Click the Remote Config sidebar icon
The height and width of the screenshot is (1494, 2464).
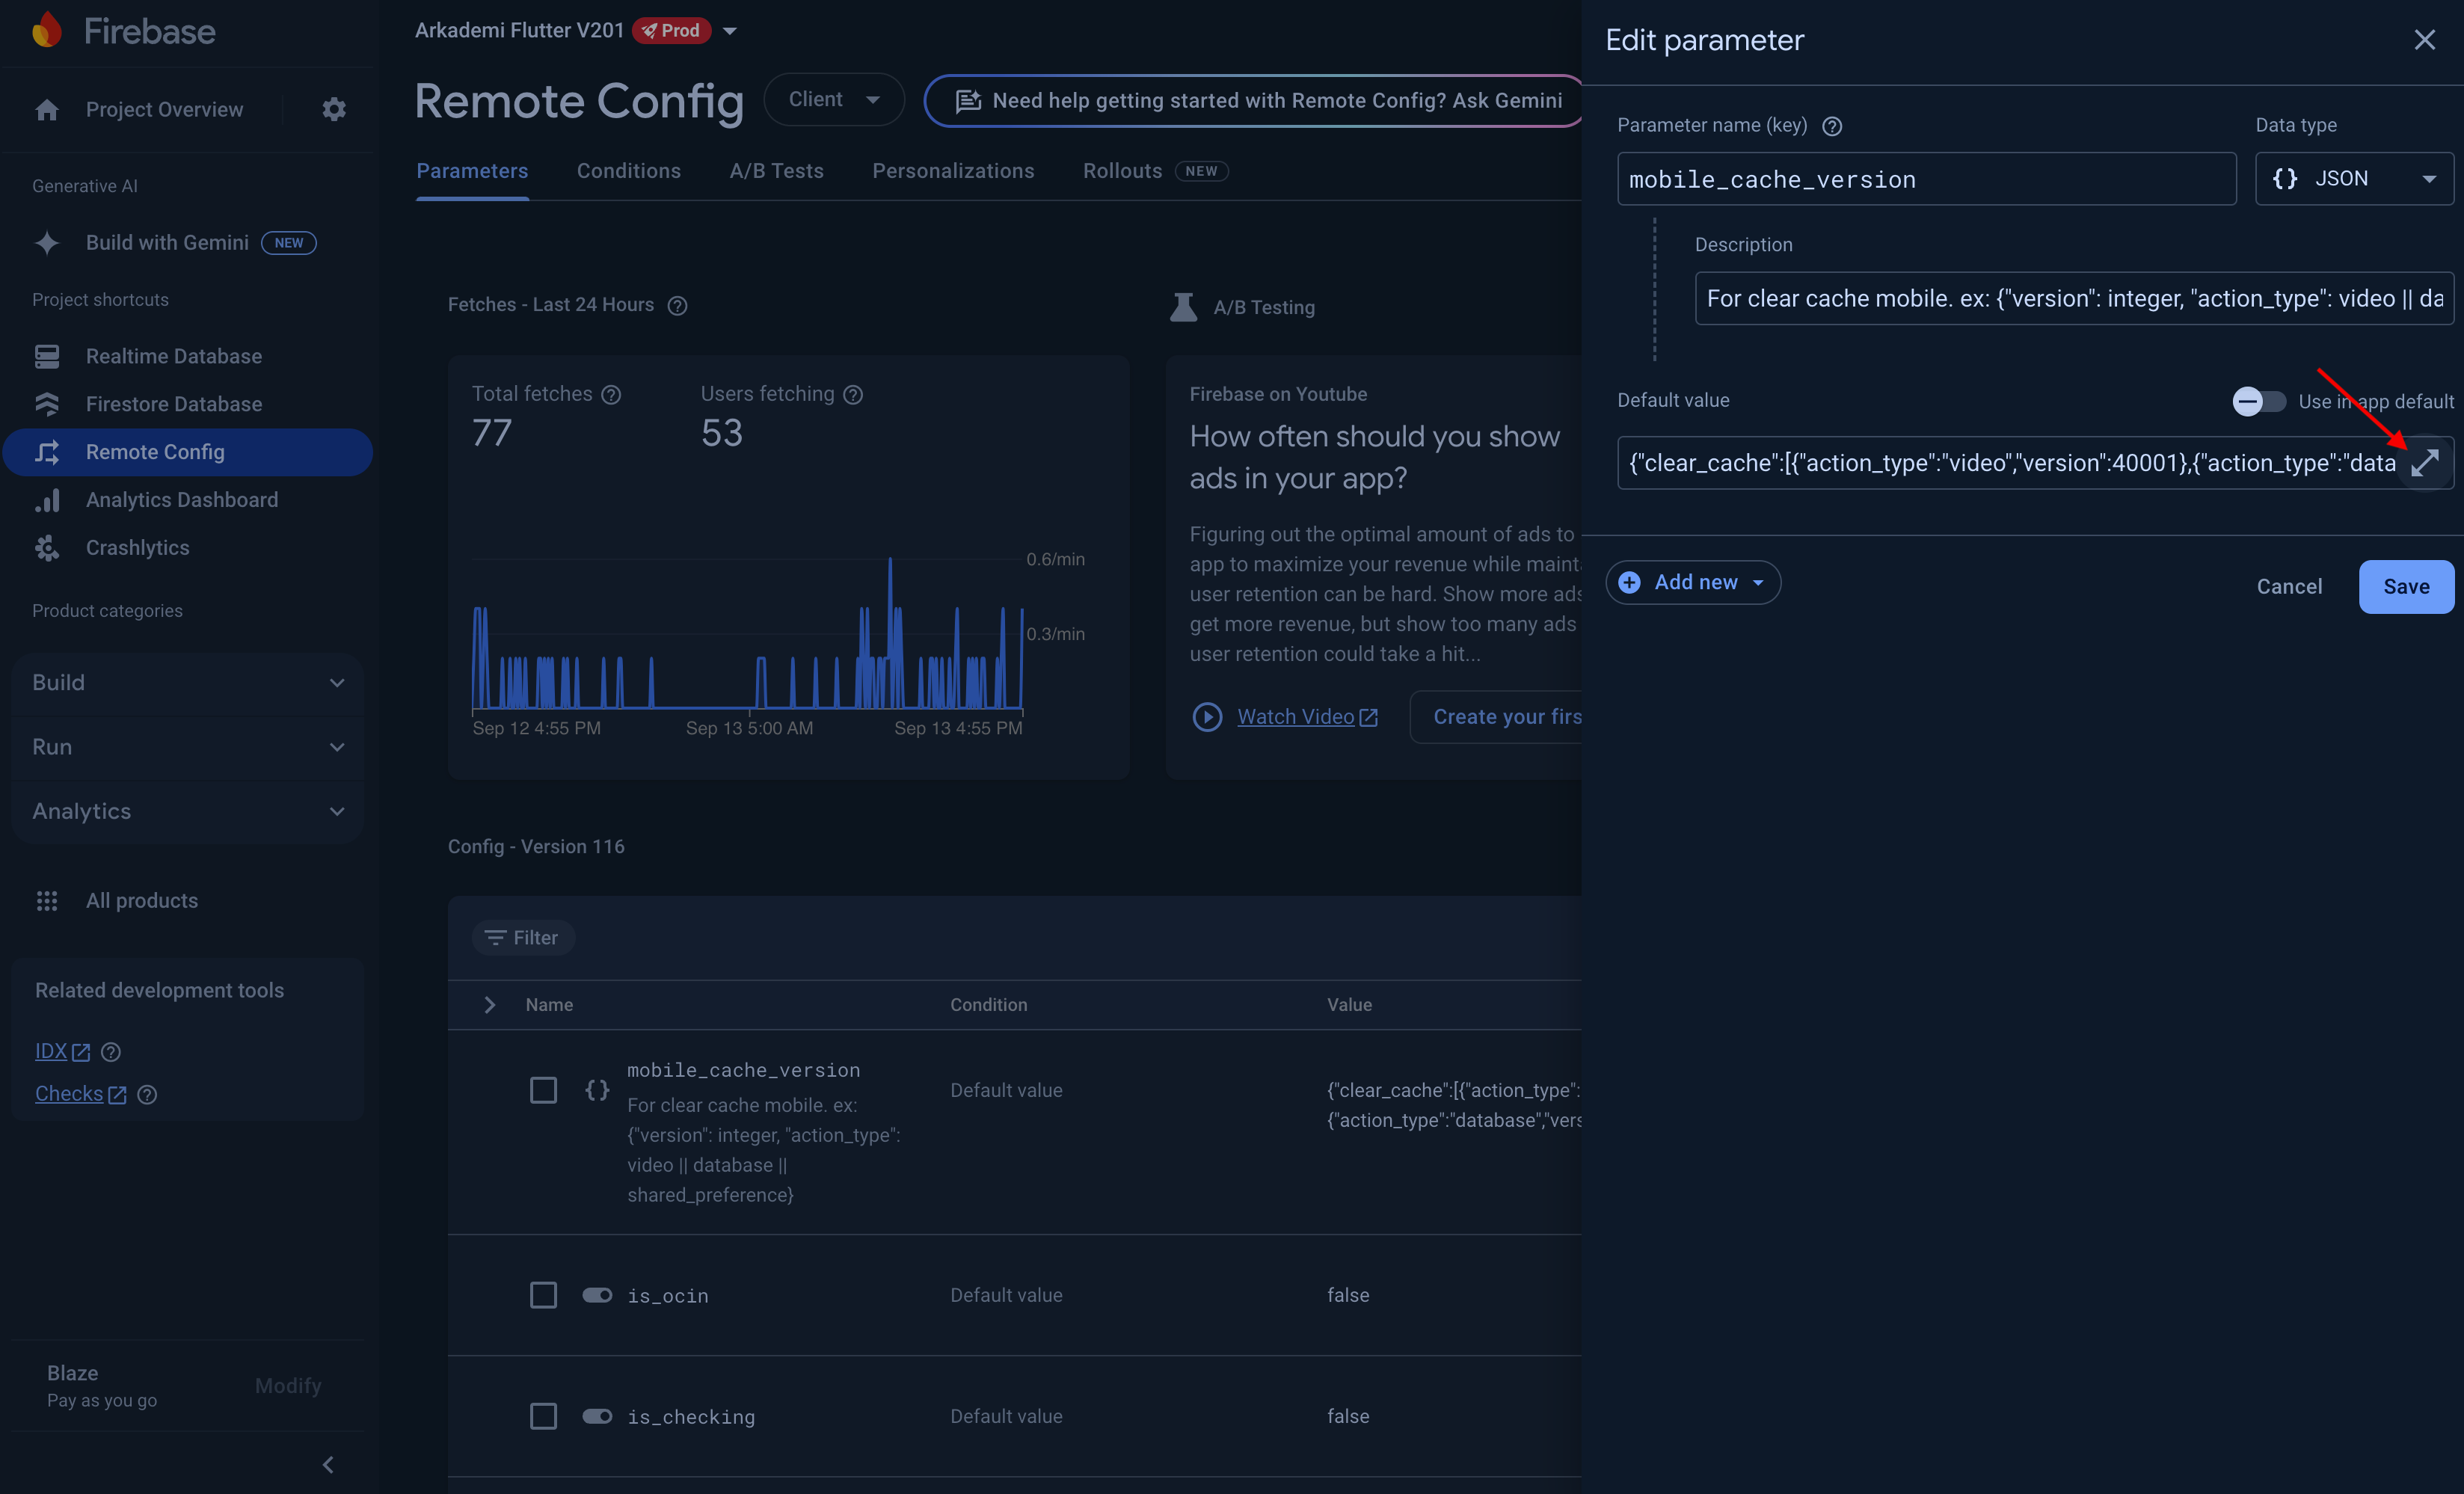pyautogui.click(x=47, y=452)
